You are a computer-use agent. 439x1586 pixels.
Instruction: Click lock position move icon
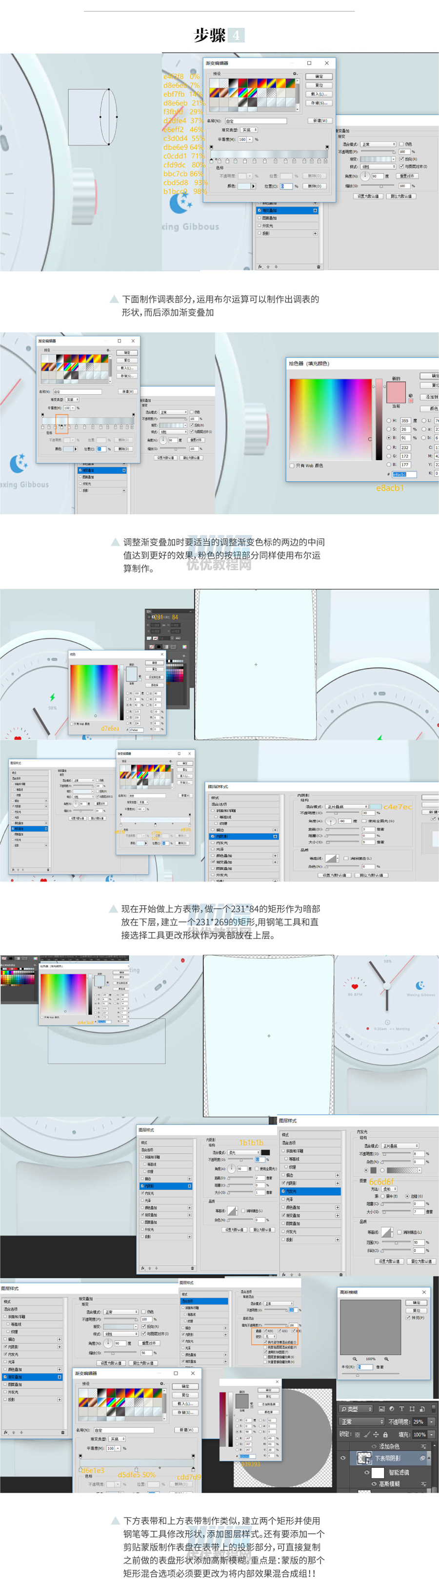376,1435
